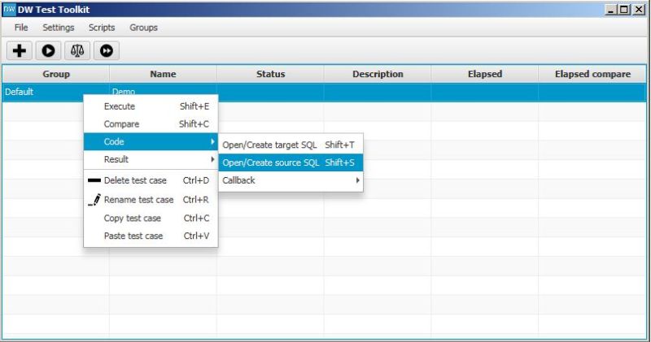Open the Scripts menu
The width and height of the screenshot is (651, 342).
[102, 28]
